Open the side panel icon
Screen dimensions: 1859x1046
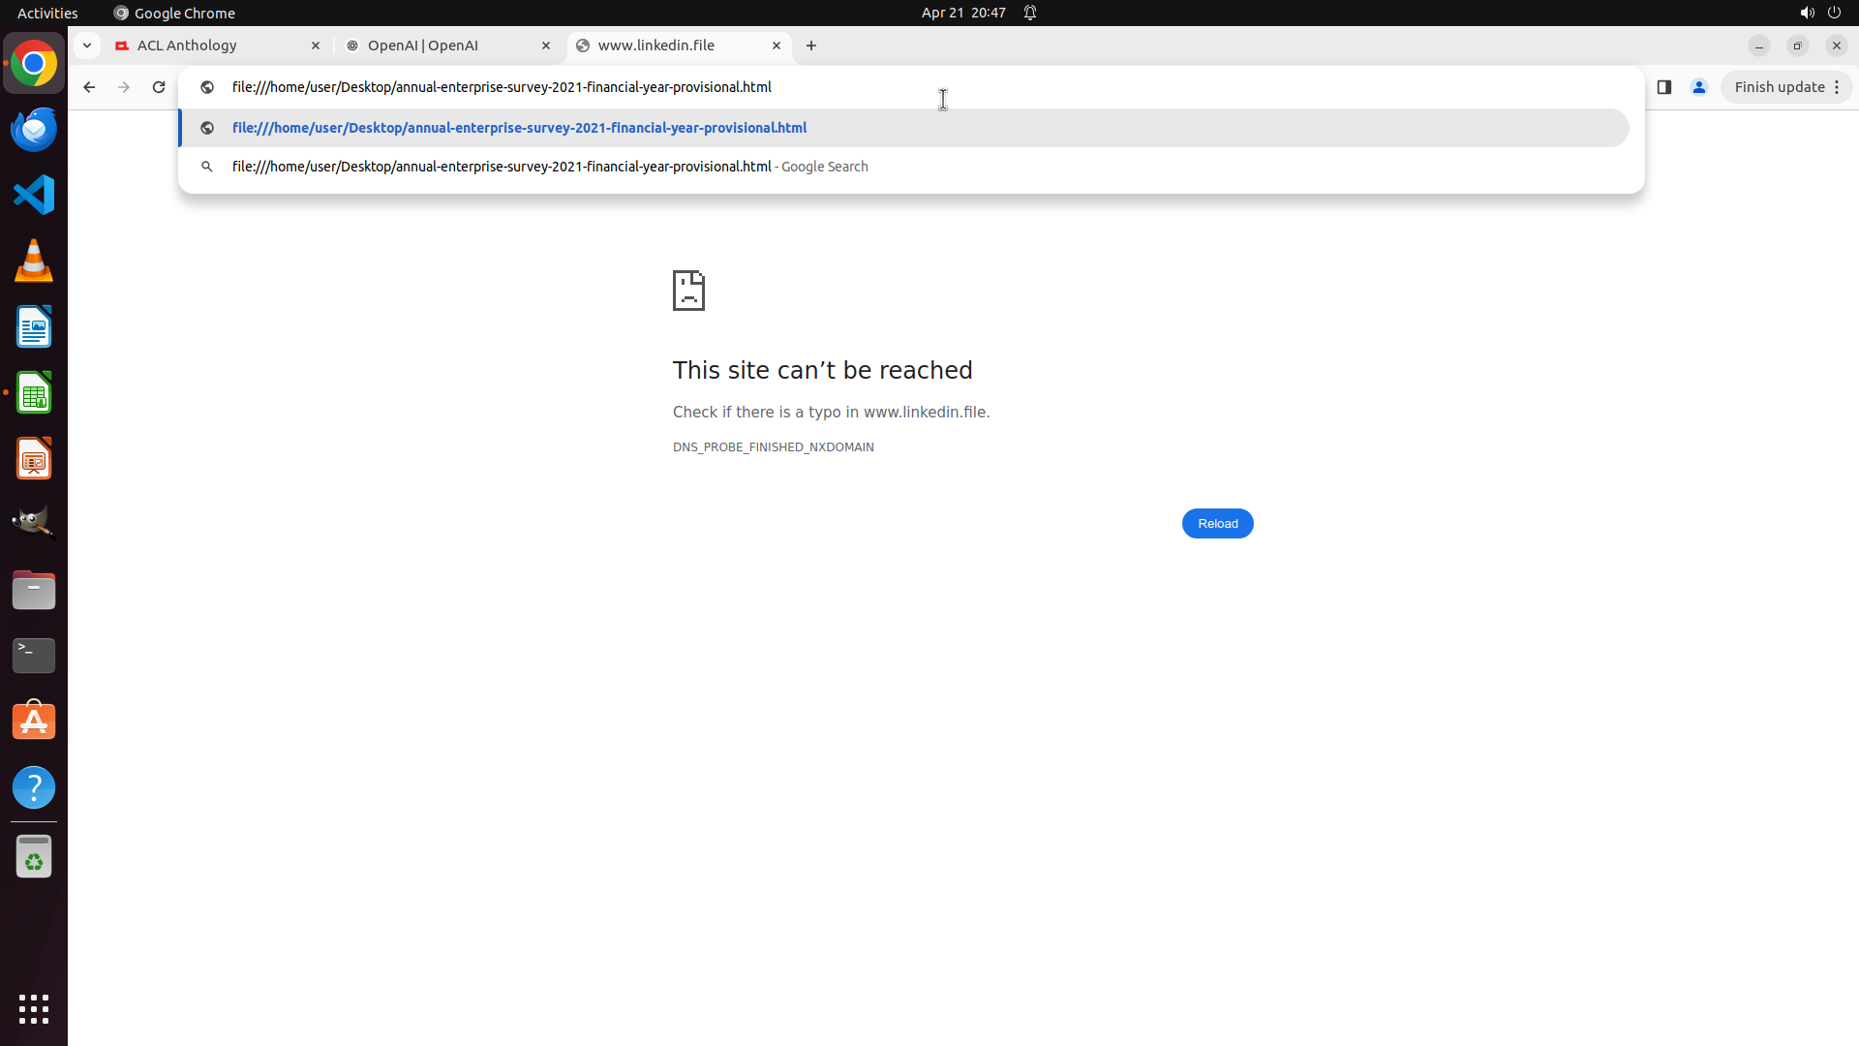tap(1664, 87)
